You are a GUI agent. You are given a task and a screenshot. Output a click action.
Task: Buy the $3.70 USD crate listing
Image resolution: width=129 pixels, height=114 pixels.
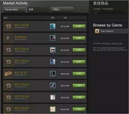pyautogui.click(x=79, y=26)
